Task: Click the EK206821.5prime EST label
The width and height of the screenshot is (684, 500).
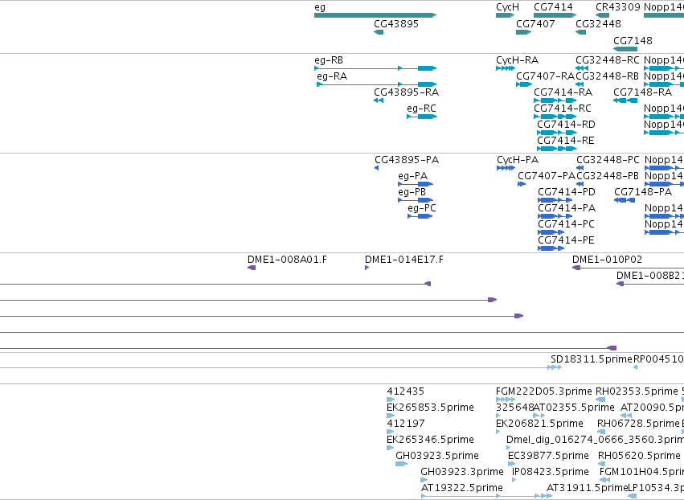Action: 539,424
